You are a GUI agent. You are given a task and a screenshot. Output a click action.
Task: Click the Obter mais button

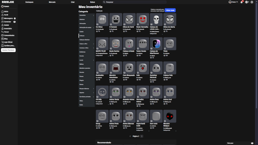point(170,10)
